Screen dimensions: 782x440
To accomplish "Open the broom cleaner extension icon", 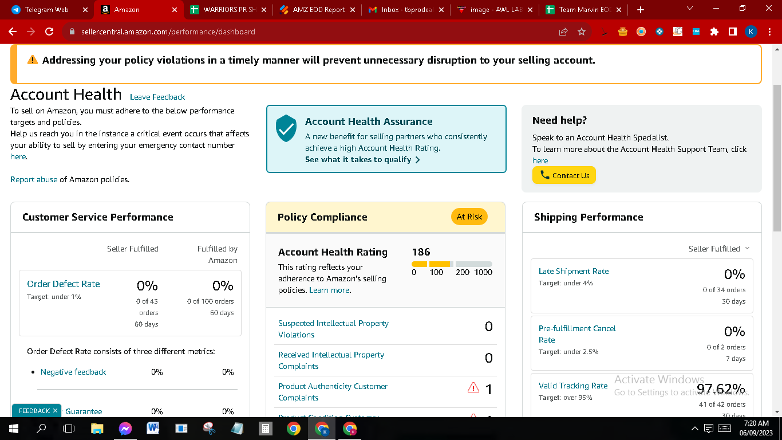I will coord(605,32).
